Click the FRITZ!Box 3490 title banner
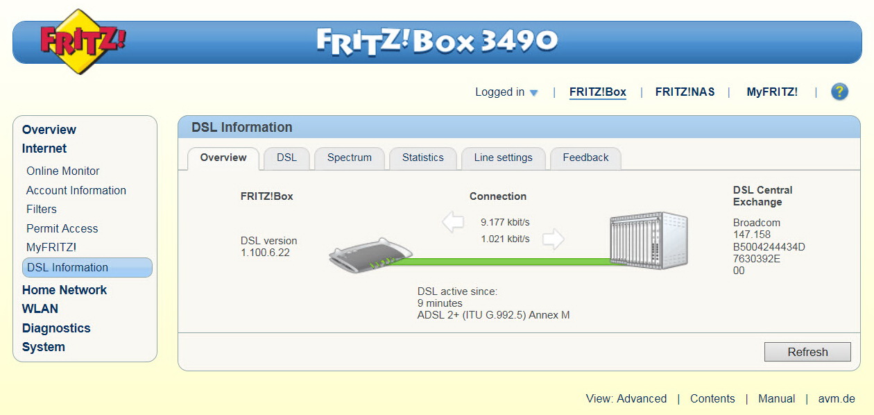 pos(437,42)
